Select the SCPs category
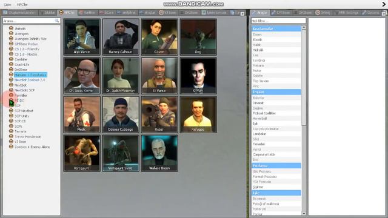 (x=18, y=127)
